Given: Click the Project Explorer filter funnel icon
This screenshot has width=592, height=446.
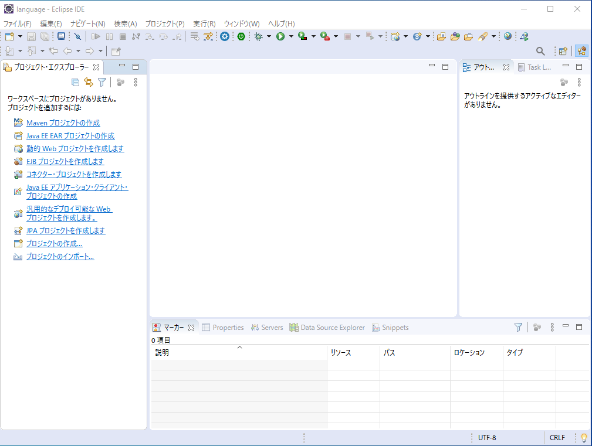Looking at the screenshot, I should point(102,82).
